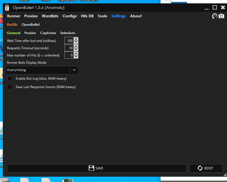Select the OpenBullet settings sub-tab

point(31,25)
